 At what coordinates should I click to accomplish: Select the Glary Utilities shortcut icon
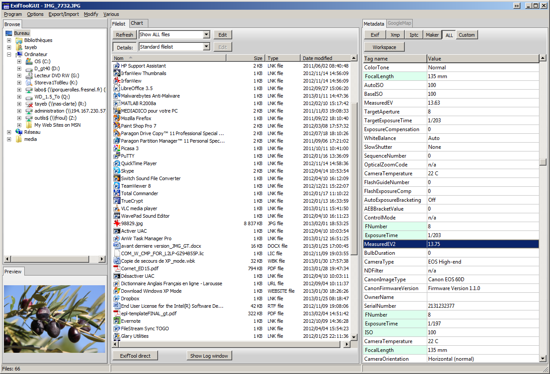(x=117, y=336)
